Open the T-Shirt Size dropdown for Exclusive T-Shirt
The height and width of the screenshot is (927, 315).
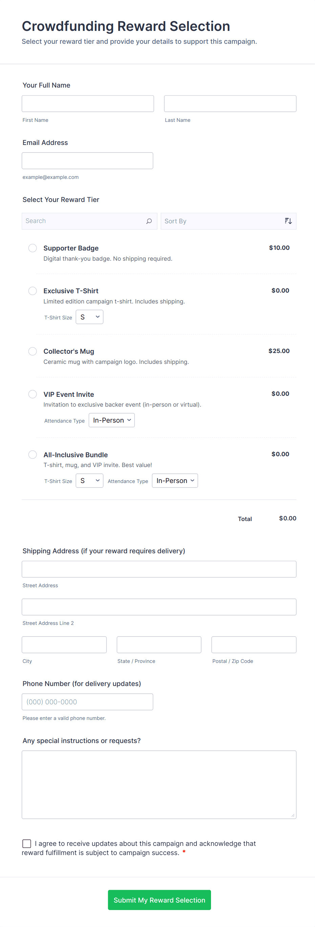point(89,317)
